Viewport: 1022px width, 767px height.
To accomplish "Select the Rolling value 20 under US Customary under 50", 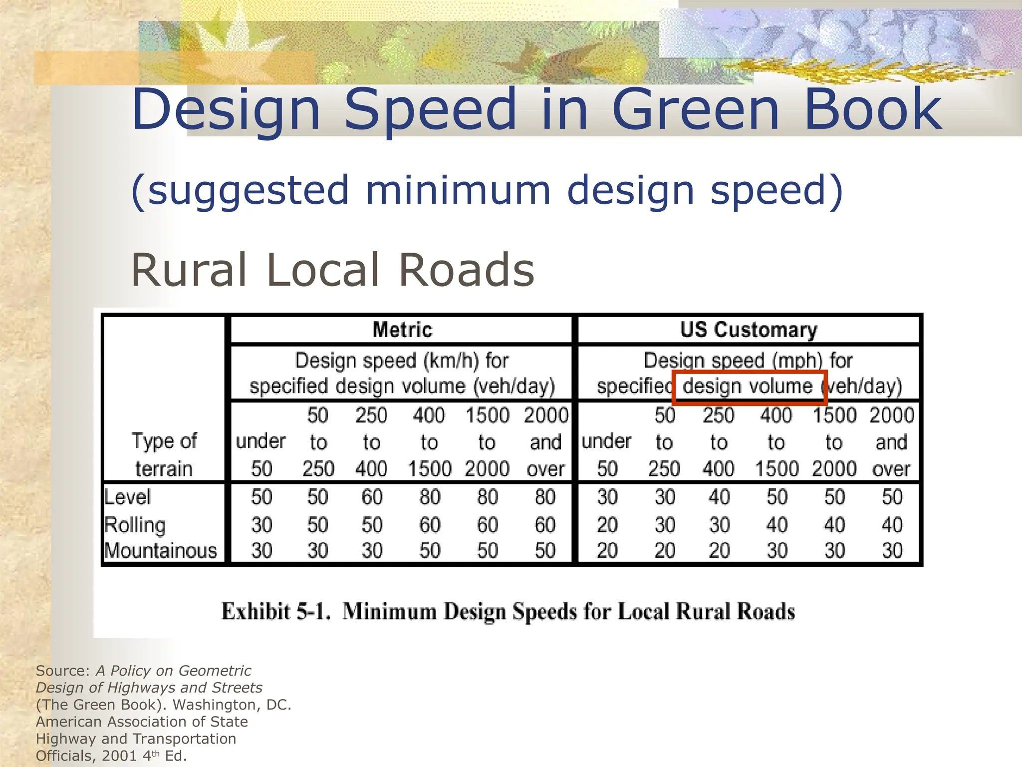I will click(607, 525).
